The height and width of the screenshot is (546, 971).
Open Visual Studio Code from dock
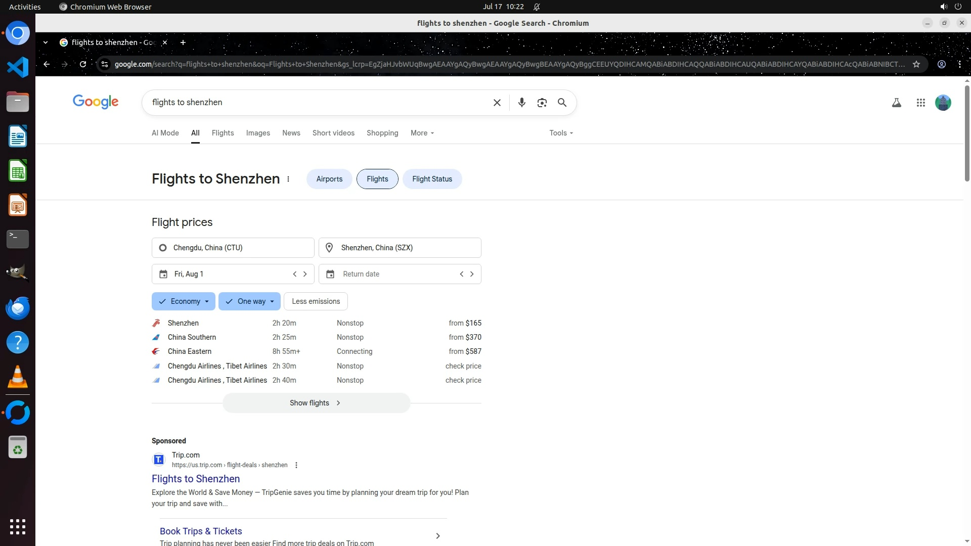tap(18, 67)
